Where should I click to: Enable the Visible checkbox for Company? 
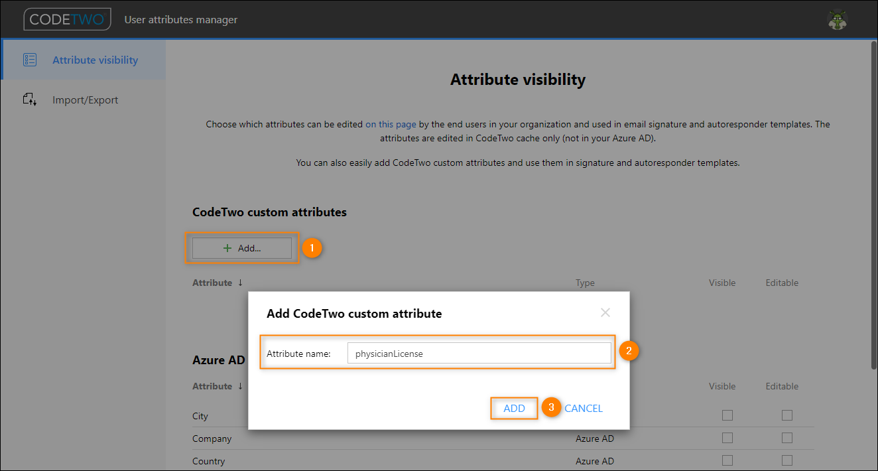click(x=727, y=438)
